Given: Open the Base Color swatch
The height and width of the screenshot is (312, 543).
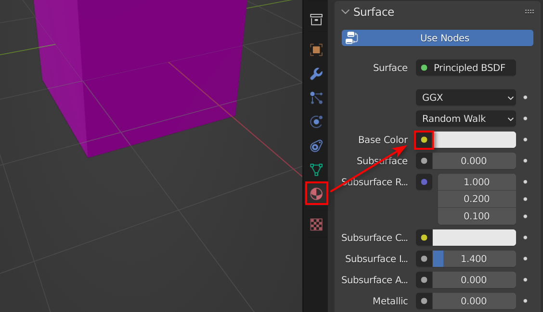Looking at the screenshot, I should [x=474, y=140].
